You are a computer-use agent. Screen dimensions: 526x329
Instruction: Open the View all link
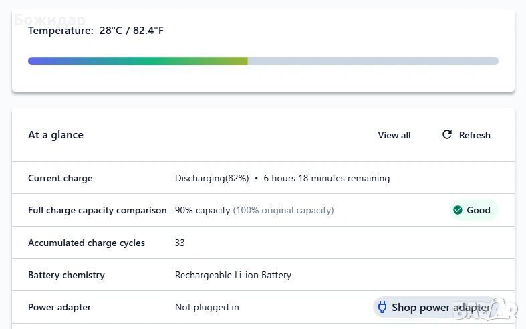pyautogui.click(x=394, y=135)
